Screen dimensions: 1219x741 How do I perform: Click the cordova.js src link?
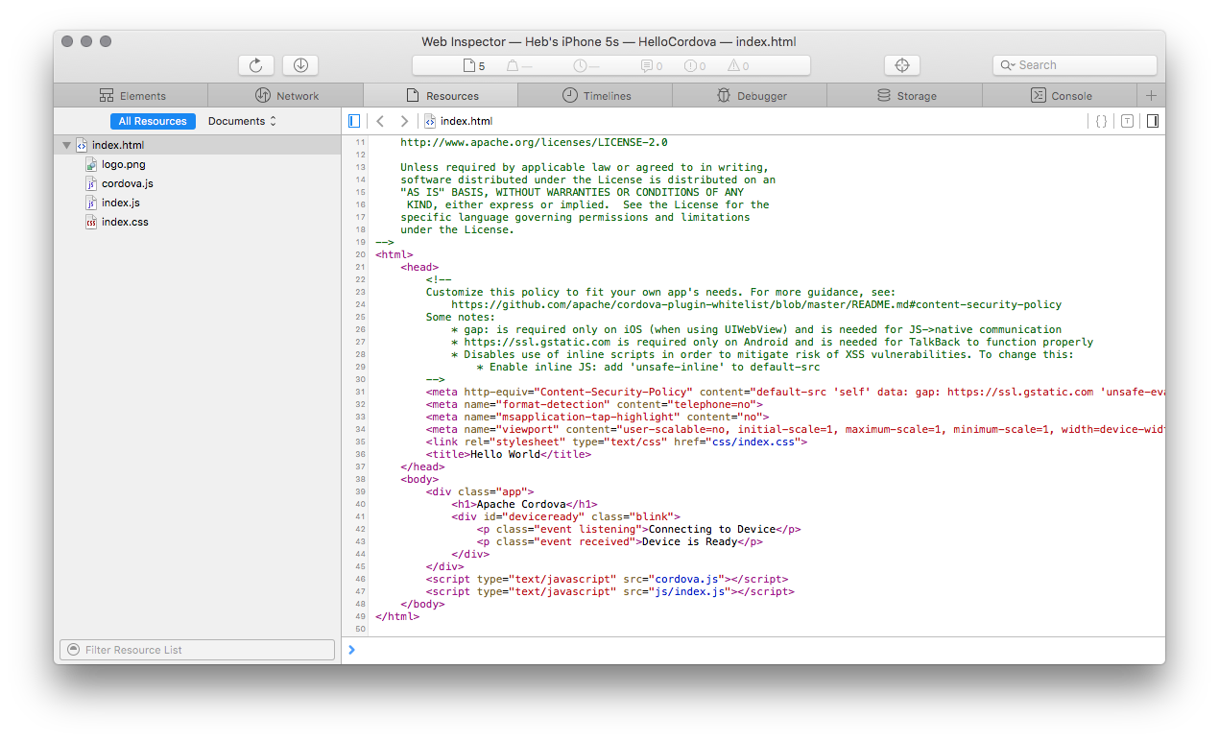click(686, 579)
